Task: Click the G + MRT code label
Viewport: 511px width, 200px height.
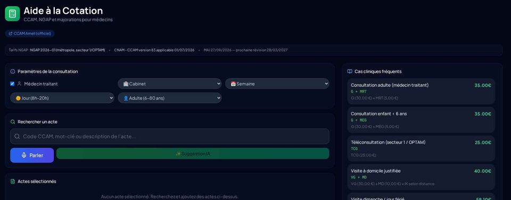Action: pyautogui.click(x=358, y=91)
